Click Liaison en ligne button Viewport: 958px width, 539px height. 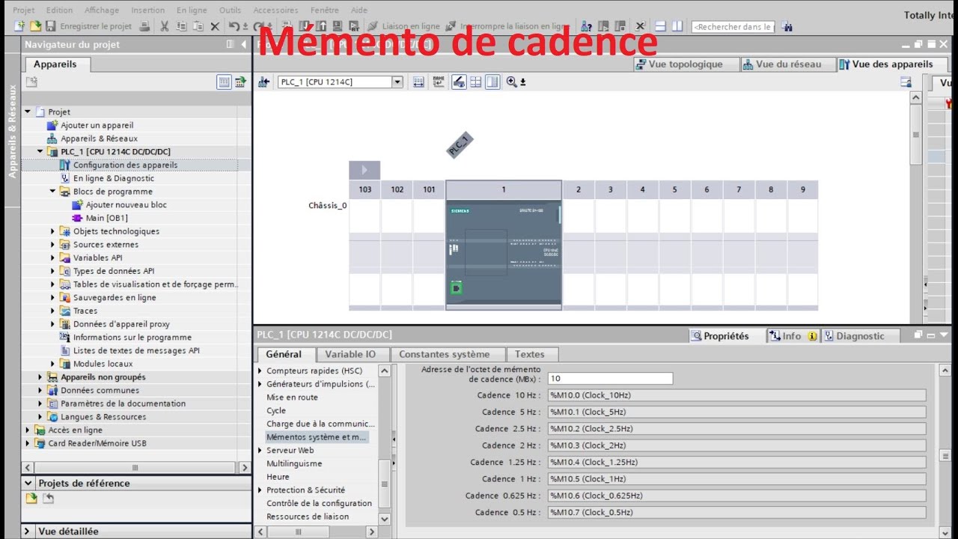point(403,26)
